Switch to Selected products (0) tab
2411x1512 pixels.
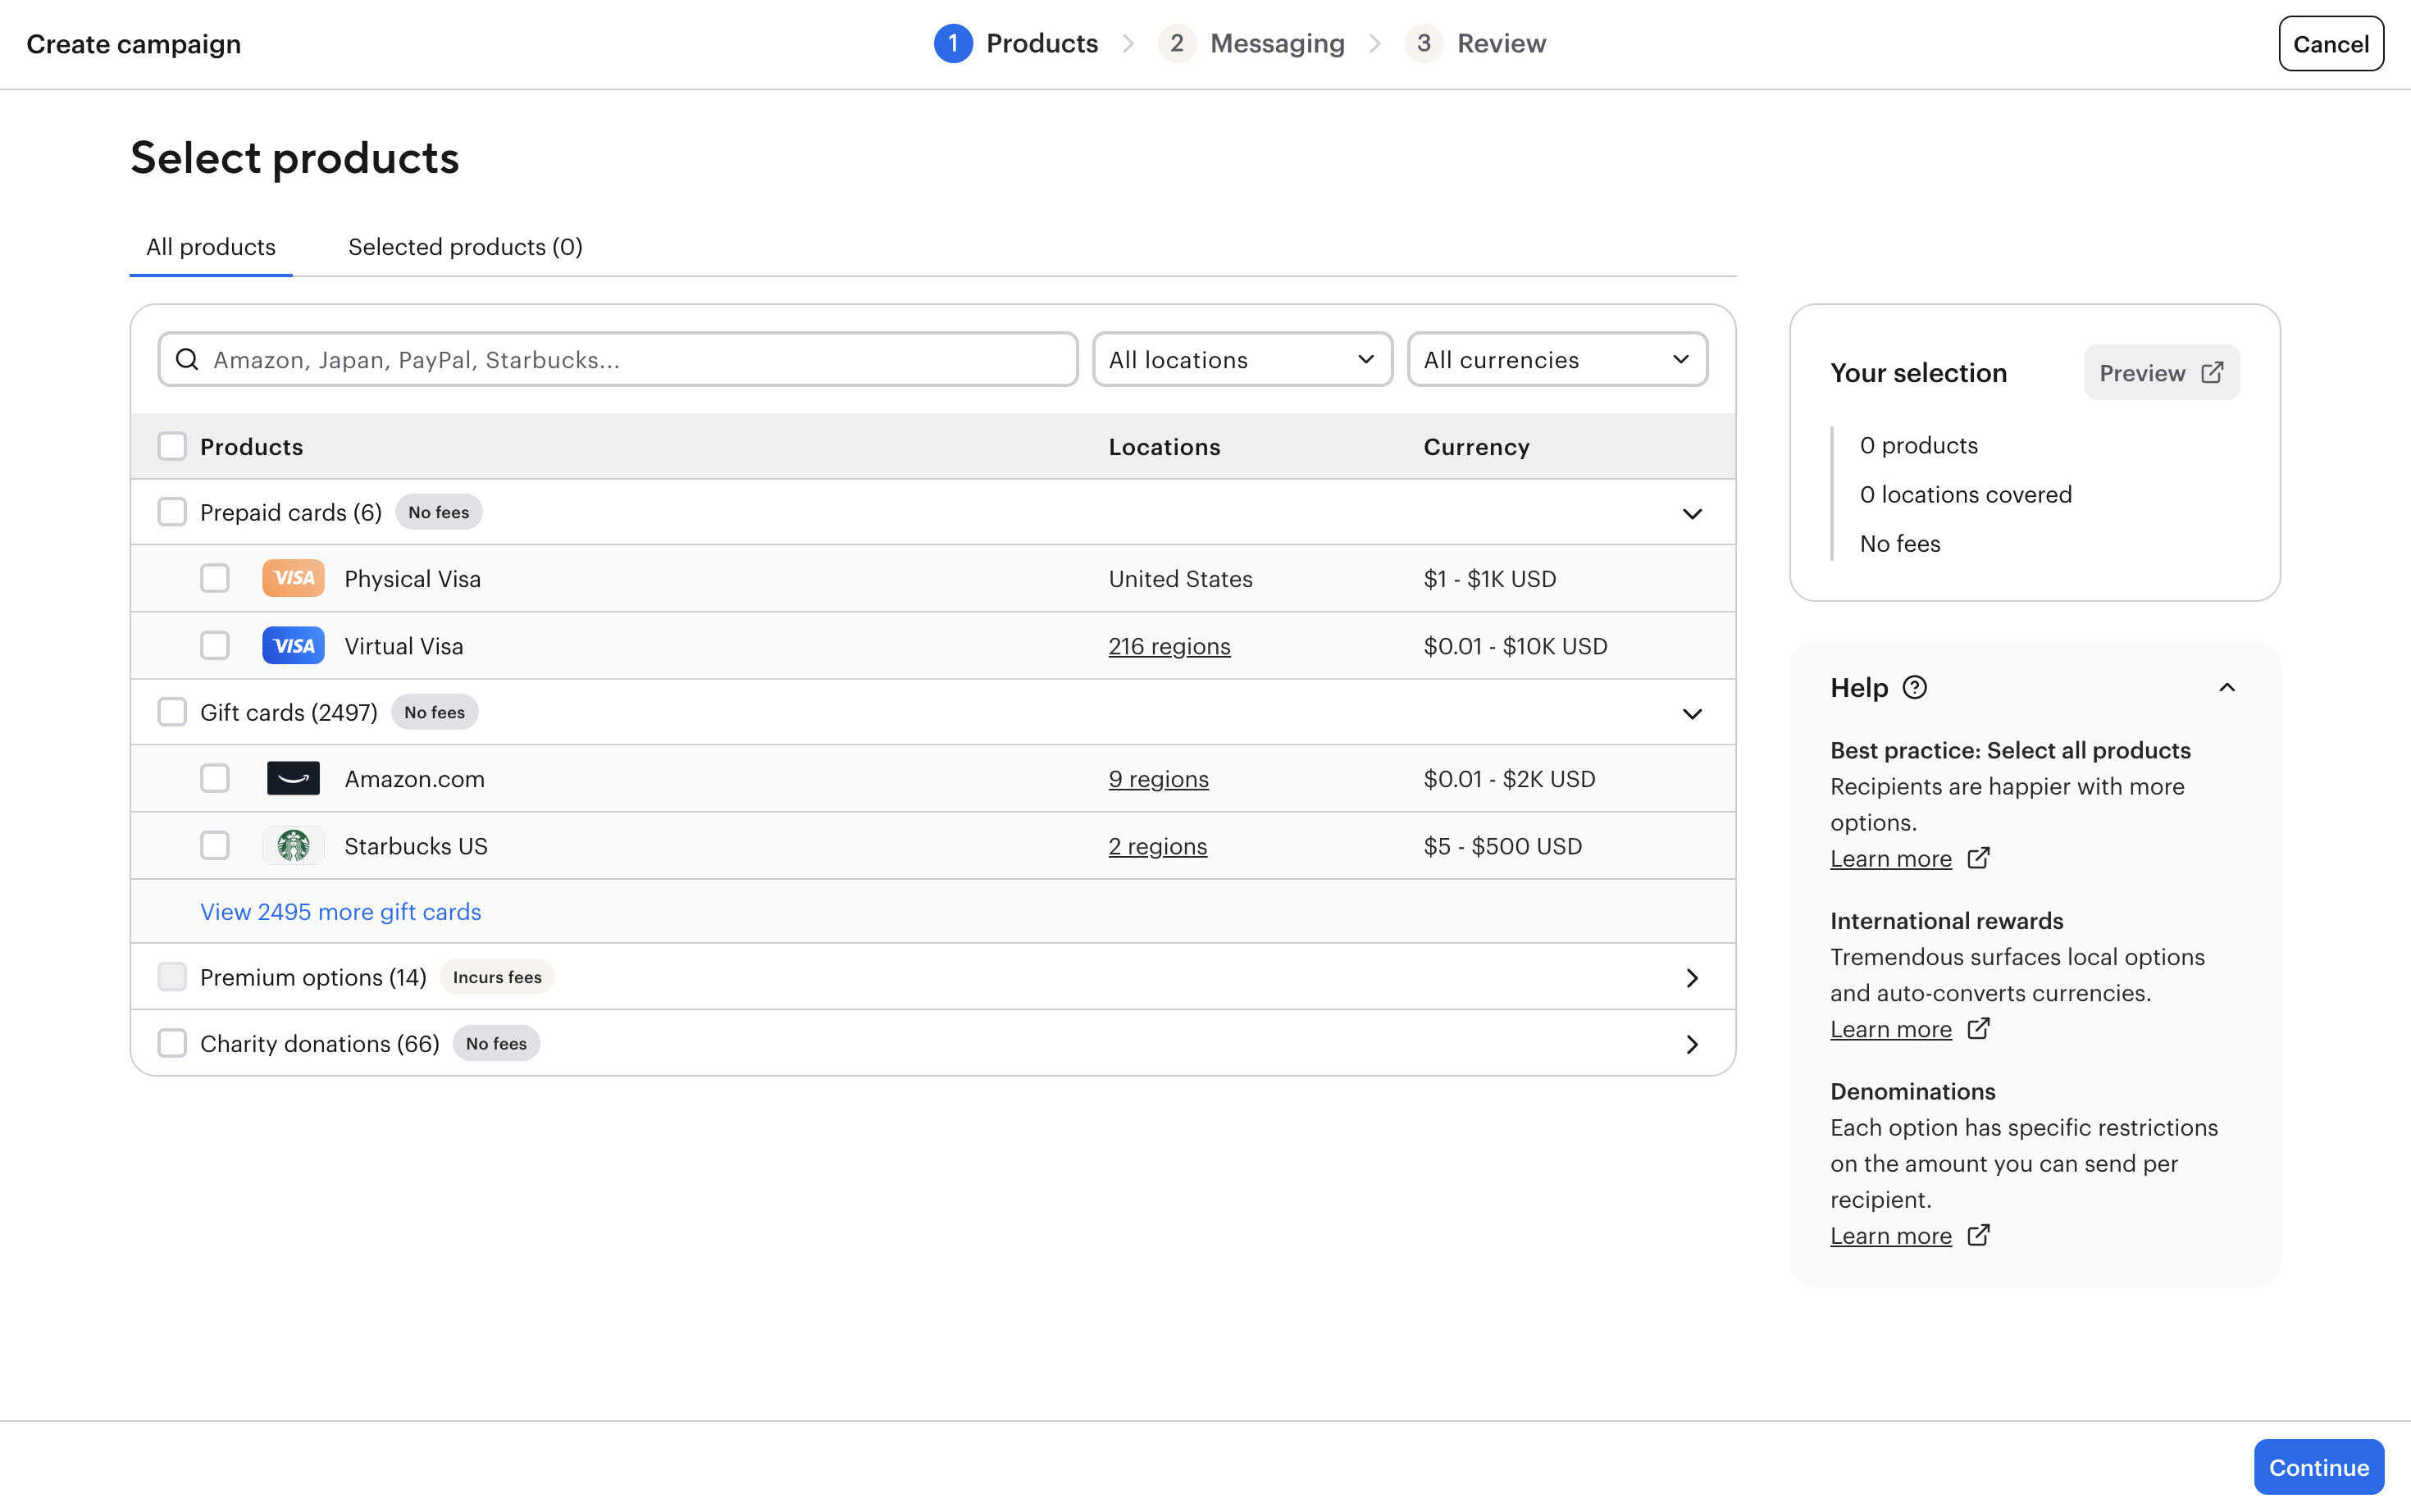(465, 247)
